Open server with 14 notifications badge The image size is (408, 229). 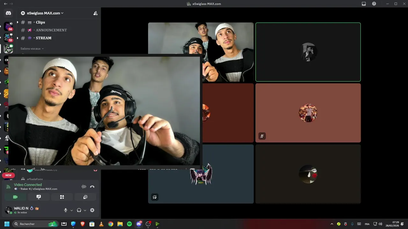click(x=8, y=26)
